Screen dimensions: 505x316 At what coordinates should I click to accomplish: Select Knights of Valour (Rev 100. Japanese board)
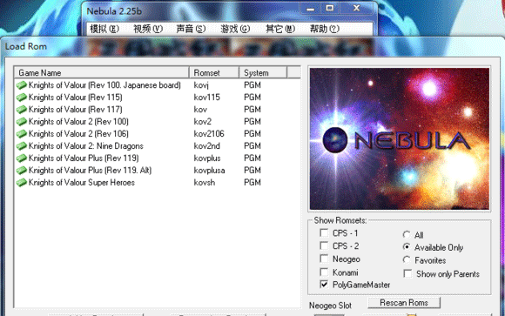click(x=104, y=85)
